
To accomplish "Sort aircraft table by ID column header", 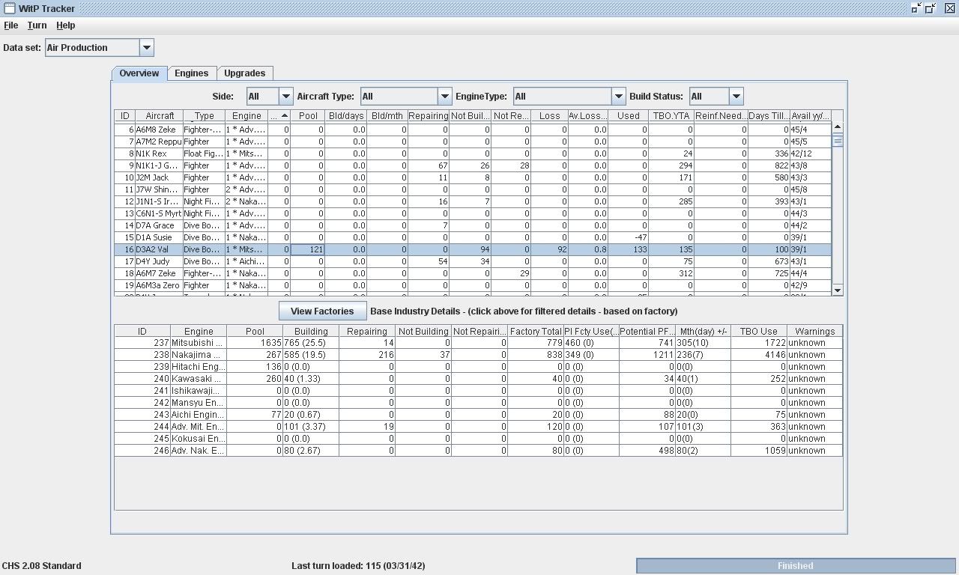I will [124, 116].
